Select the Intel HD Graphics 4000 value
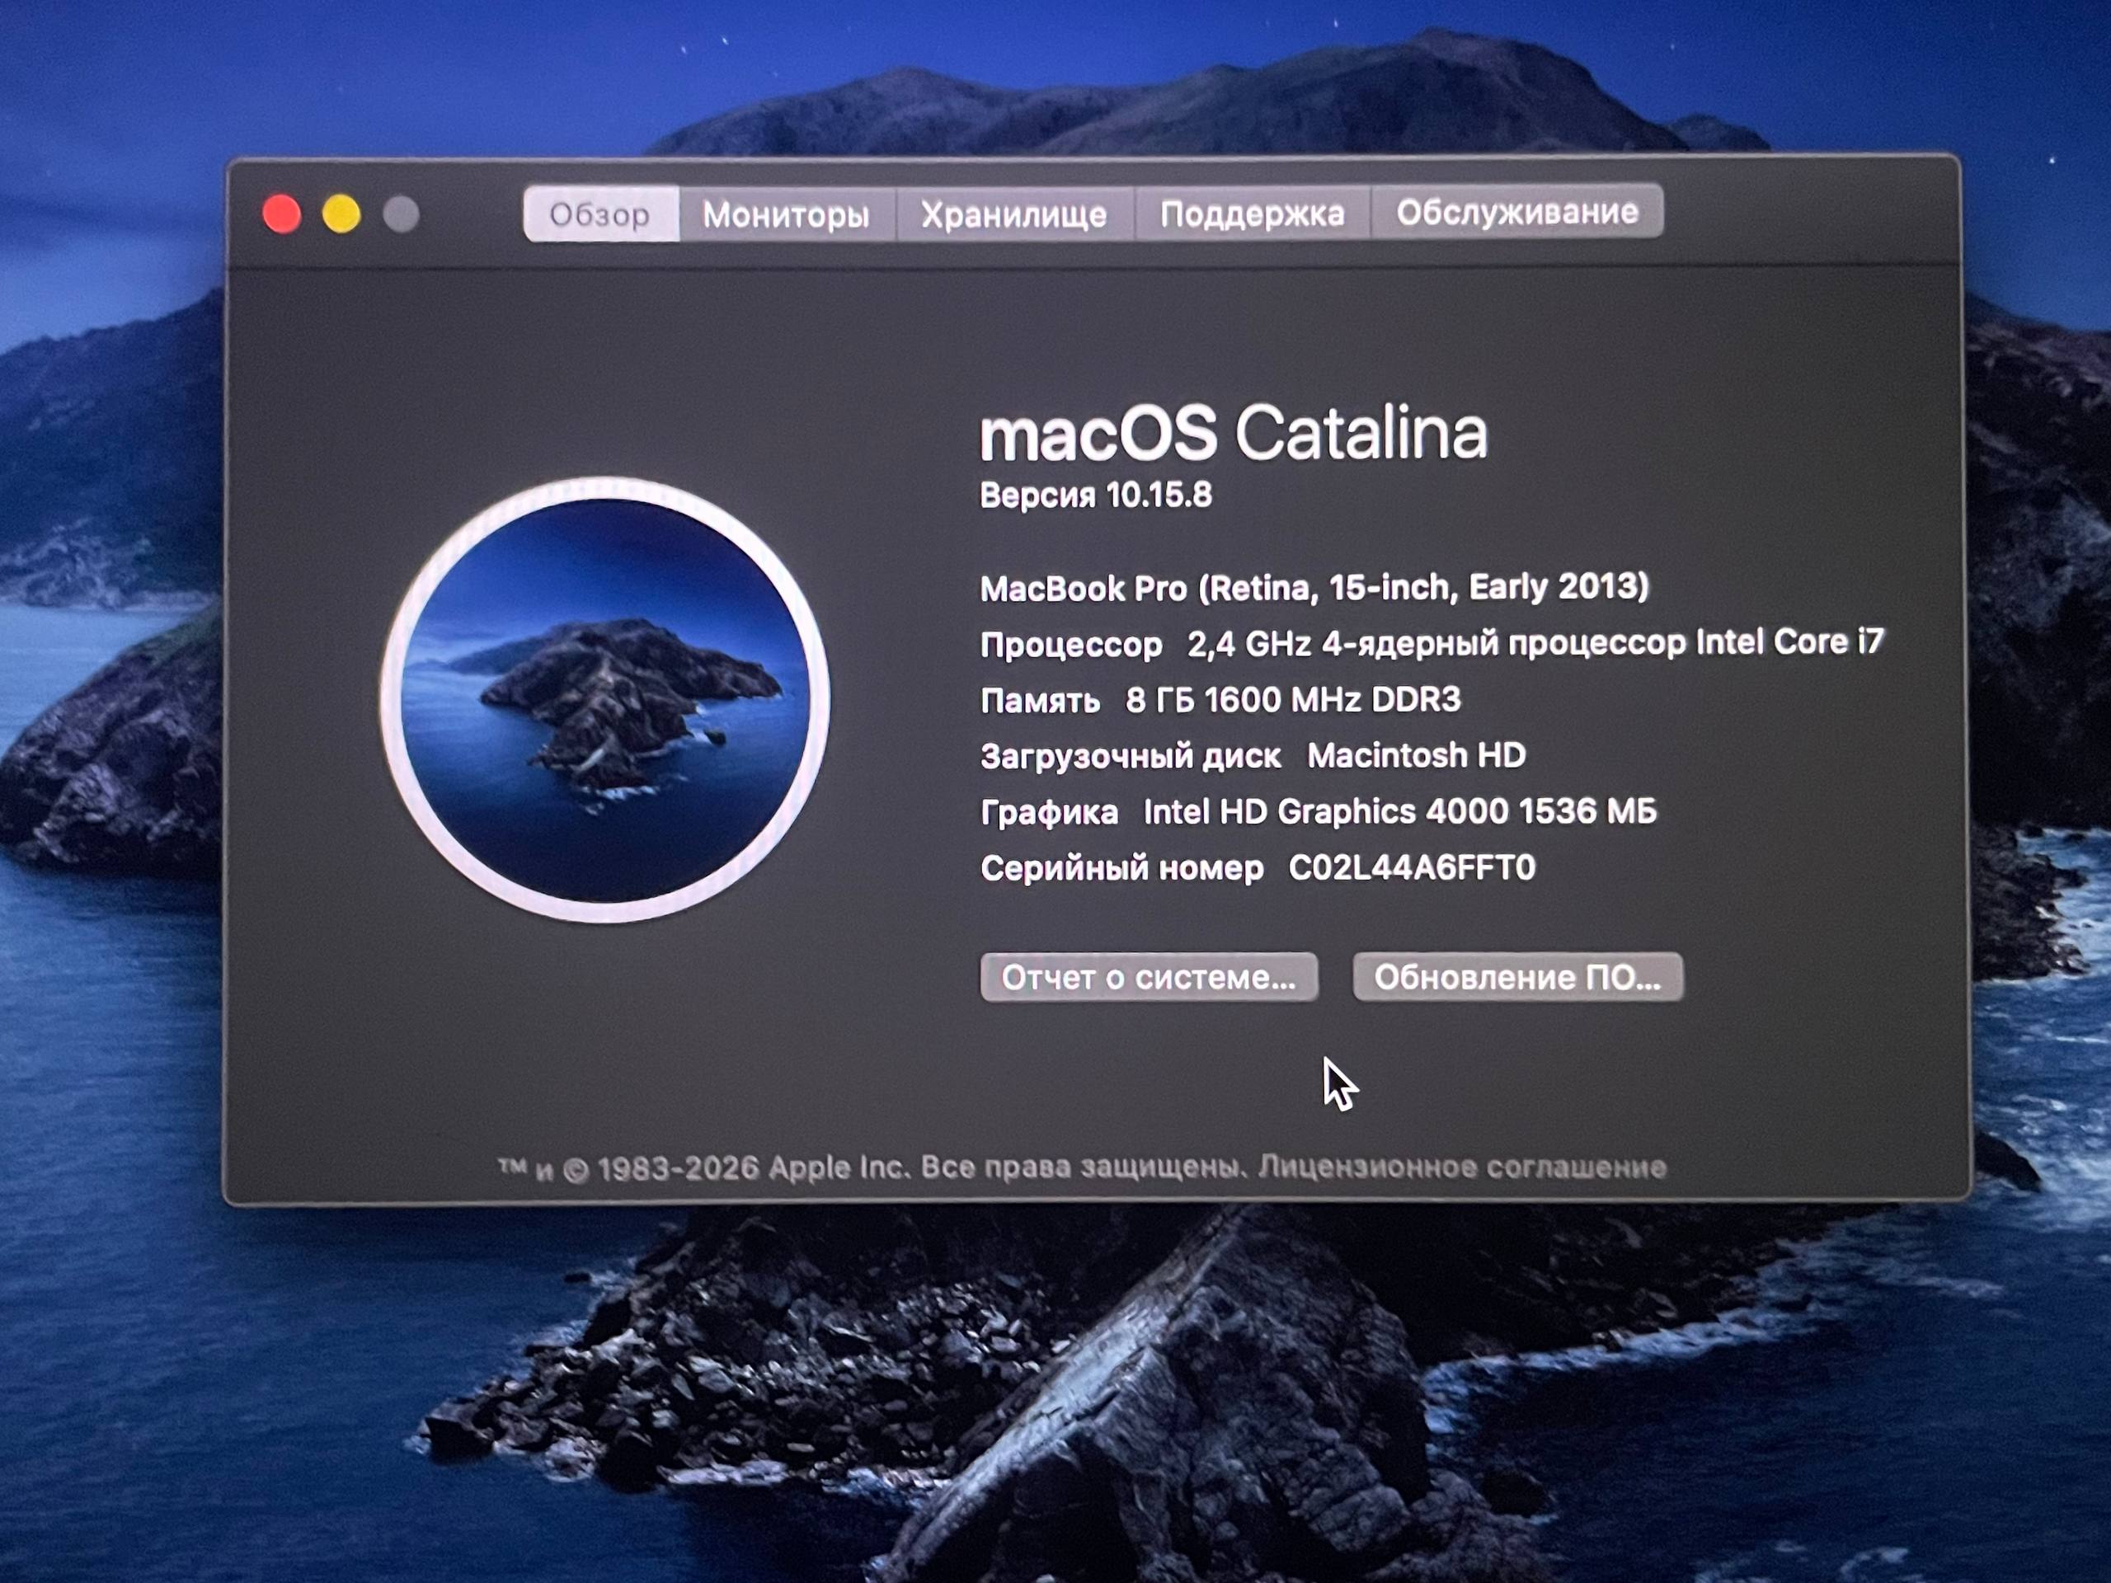 point(1400,811)
